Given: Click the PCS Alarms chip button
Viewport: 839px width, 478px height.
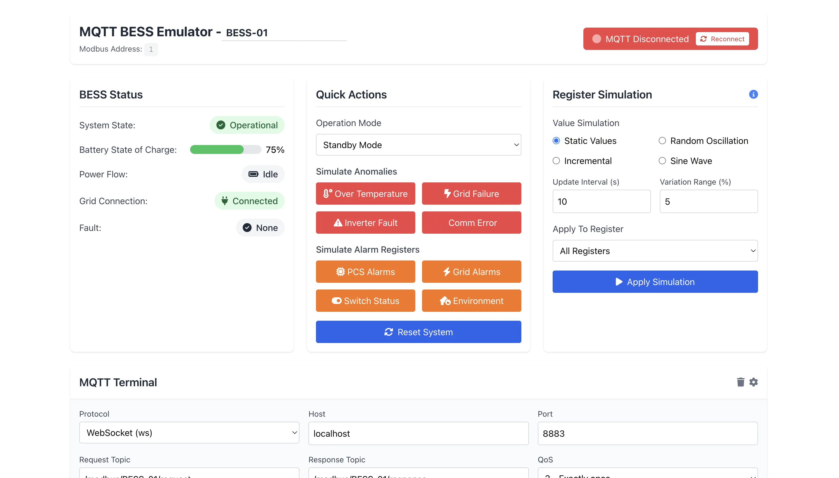Looking at the screenshot, I should (365, 272).
